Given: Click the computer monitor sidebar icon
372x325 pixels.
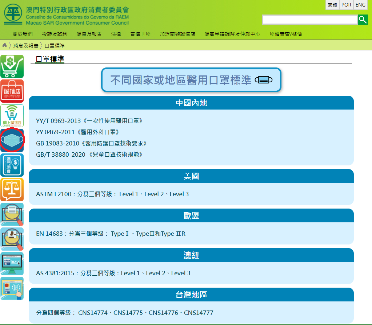Looking at the screenshot, I should [x=12, y=263].
